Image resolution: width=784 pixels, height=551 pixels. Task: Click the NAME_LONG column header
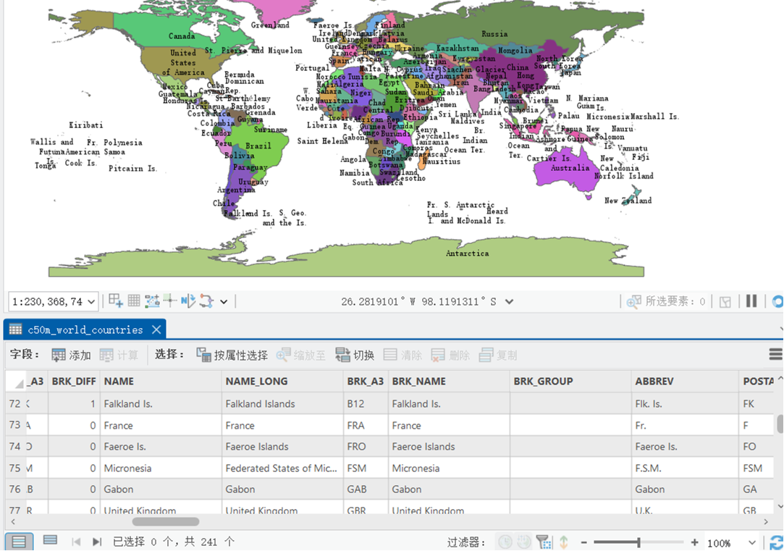click(x=282, y=381)
